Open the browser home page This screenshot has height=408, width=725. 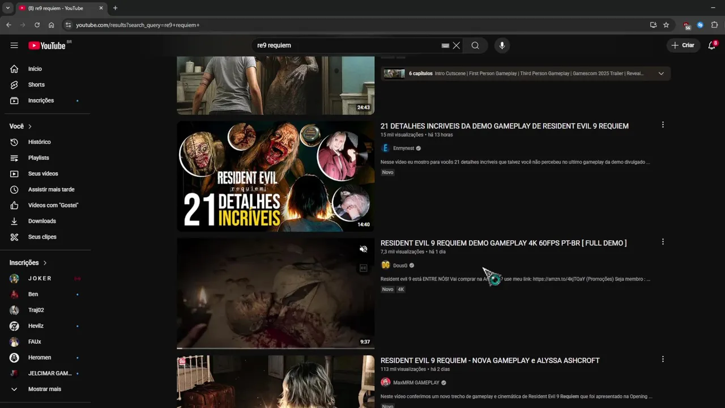(51, 25)
